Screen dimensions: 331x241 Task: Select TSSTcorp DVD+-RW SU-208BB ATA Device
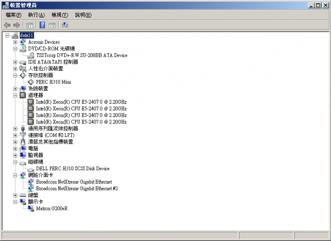click(x=82, y=55)
